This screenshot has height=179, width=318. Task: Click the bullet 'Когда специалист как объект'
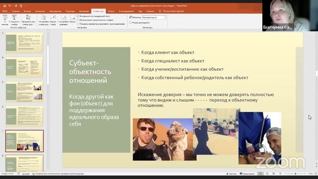coord(173,61)
